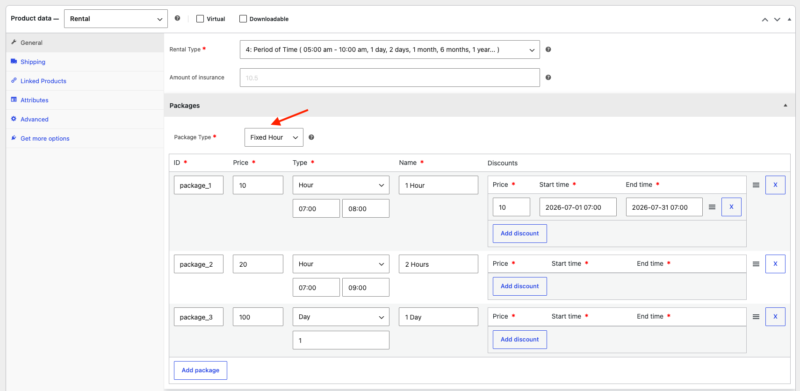Screen dimensions: 800x391
Task: Remove package_3 with its X button
Action: (x=775, y=317)
